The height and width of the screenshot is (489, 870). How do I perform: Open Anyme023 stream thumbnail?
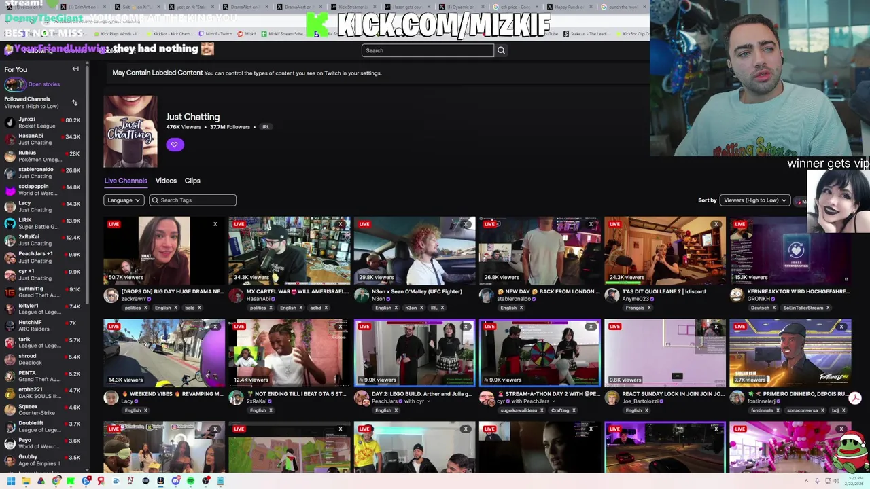point(665,250)
